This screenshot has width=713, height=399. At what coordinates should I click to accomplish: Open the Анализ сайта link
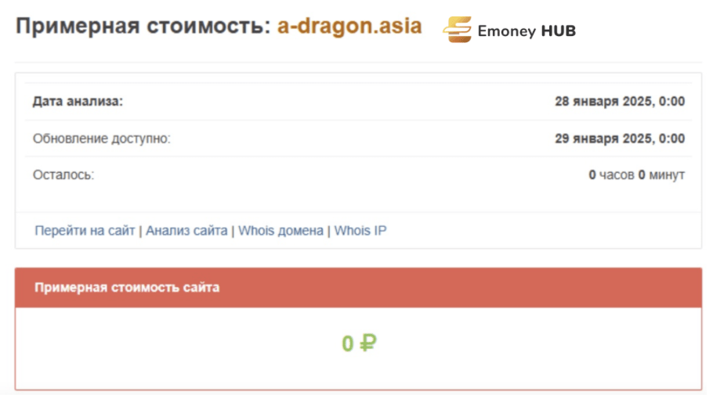186,231
